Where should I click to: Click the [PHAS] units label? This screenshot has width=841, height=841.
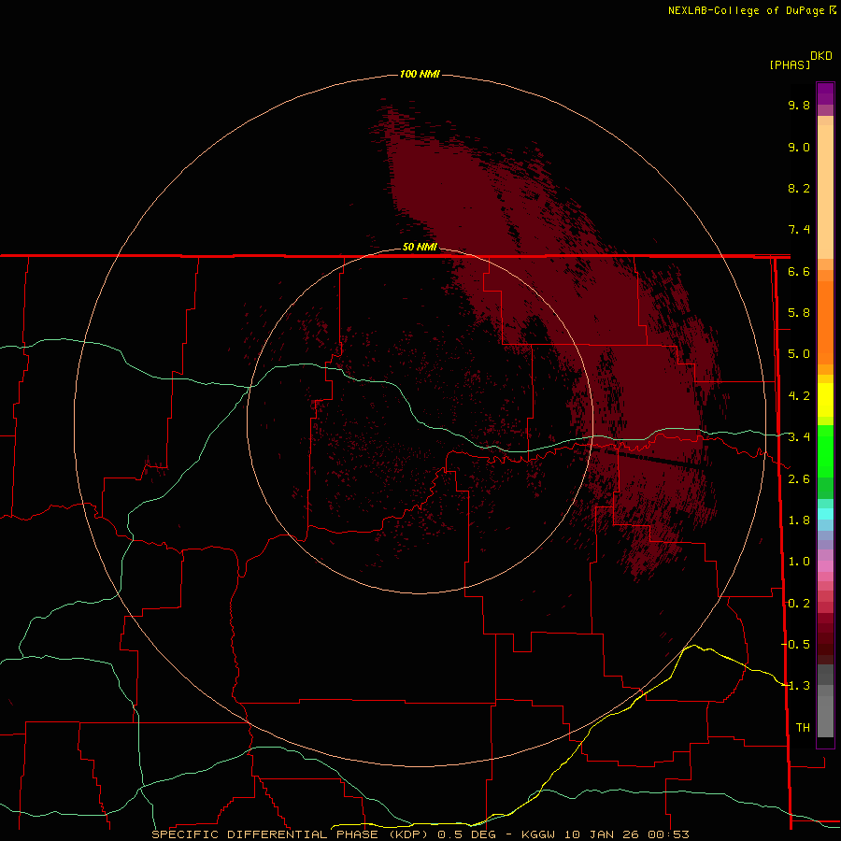790,64
